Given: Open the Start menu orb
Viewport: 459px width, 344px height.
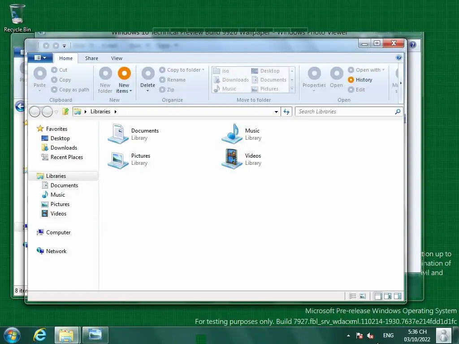Looking at the screenshot, I should point(12,335).
